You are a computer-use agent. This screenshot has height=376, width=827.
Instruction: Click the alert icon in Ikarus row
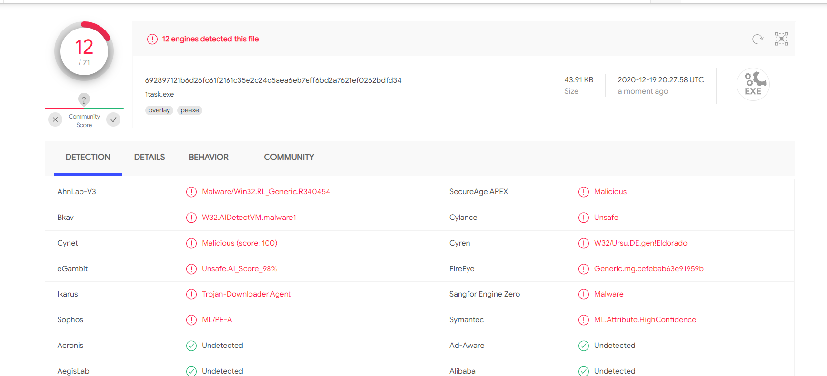click(191, 294)
